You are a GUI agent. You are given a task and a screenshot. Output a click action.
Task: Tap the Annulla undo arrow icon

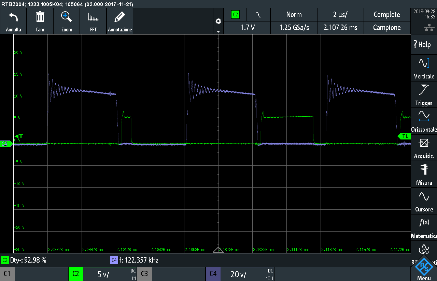click(x=14, y=18)
